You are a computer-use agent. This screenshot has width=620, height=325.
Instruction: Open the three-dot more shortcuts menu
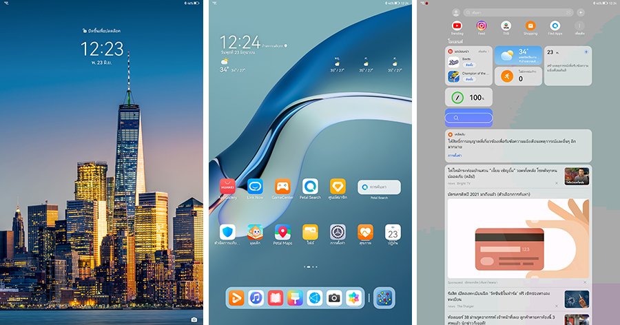(579, 26)
